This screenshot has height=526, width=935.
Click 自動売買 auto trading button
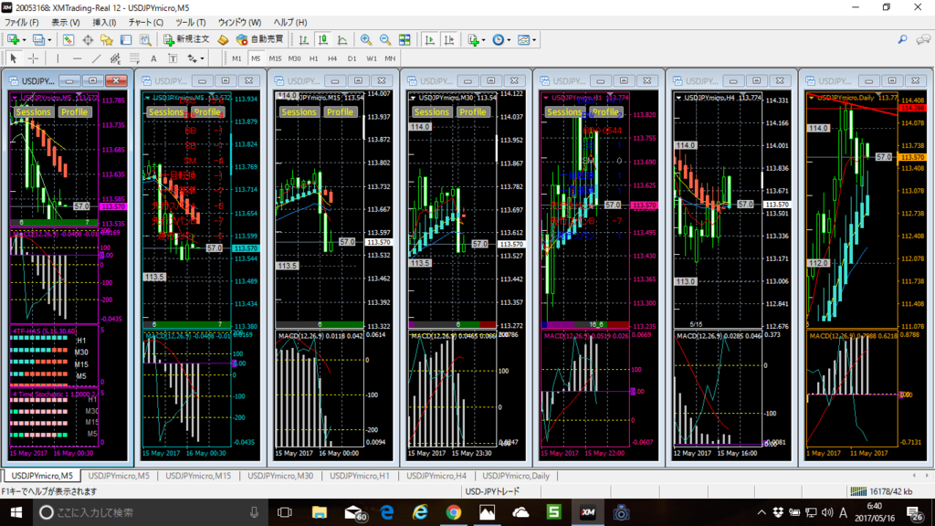260,40
